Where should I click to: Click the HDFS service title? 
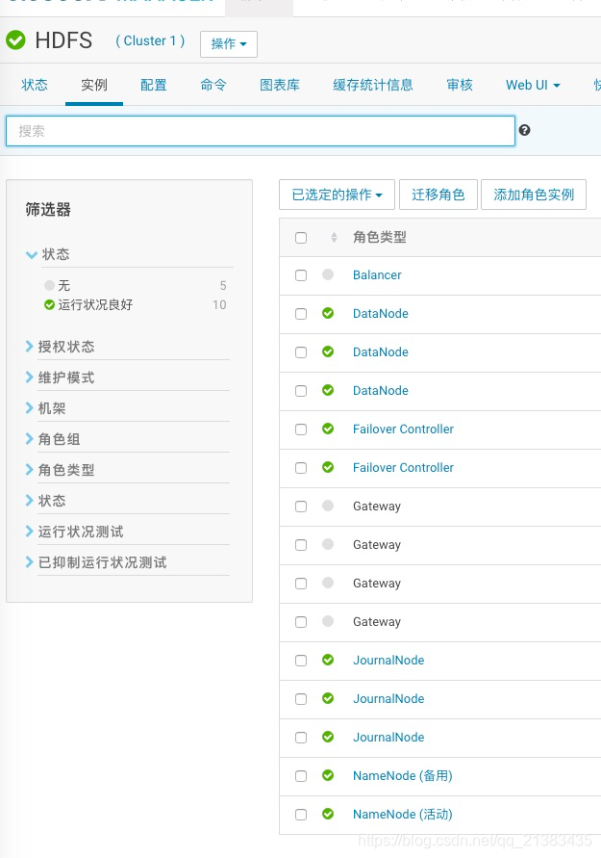point(63,39)
